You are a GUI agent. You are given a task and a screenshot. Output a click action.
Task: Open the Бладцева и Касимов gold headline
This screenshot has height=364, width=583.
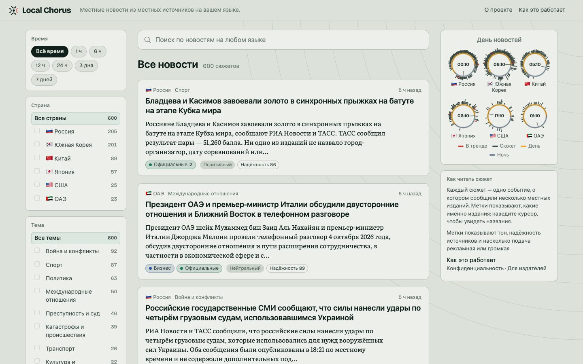pos(279,106)
